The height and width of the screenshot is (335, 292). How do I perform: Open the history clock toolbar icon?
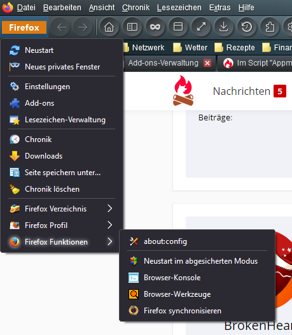(247, 27)
